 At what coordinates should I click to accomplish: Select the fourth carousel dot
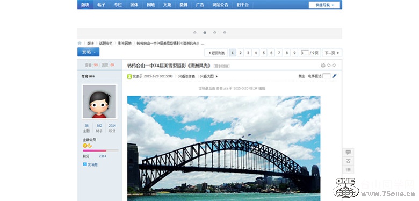click(225, 33)
